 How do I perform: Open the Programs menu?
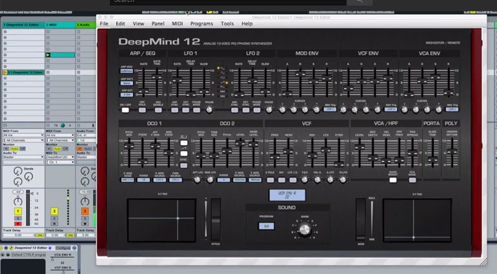point(201,23)
